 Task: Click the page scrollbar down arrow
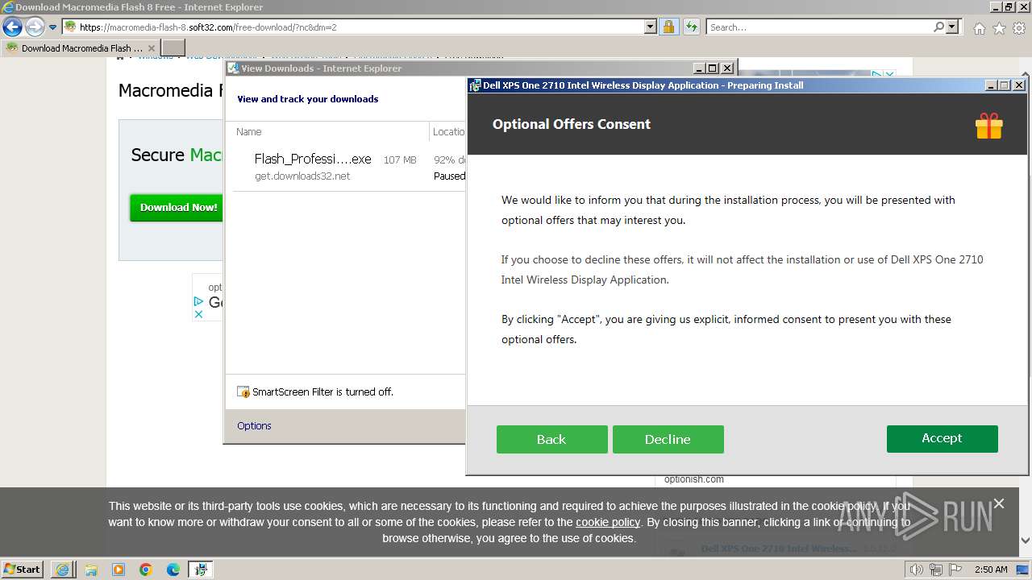coord(1025,541)
